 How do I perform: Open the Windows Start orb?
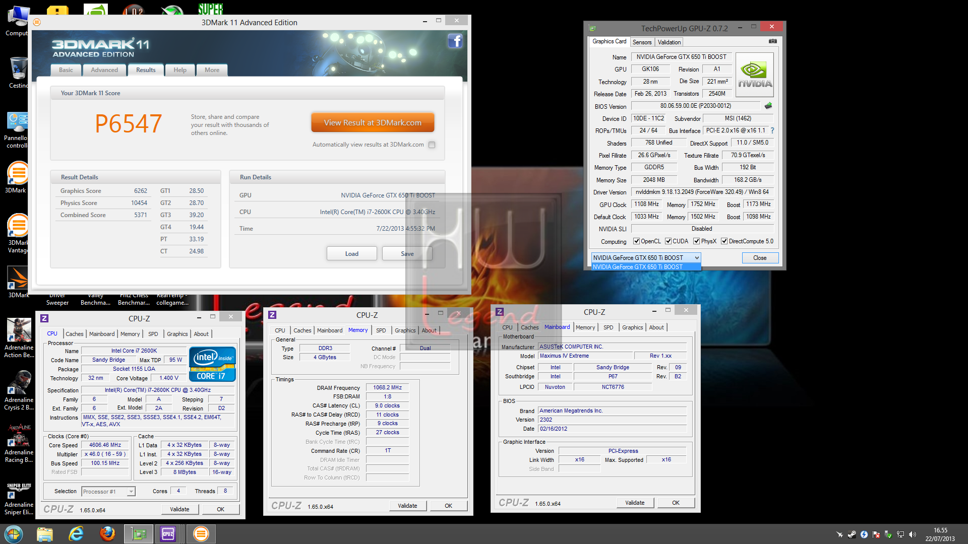(14, 534)
